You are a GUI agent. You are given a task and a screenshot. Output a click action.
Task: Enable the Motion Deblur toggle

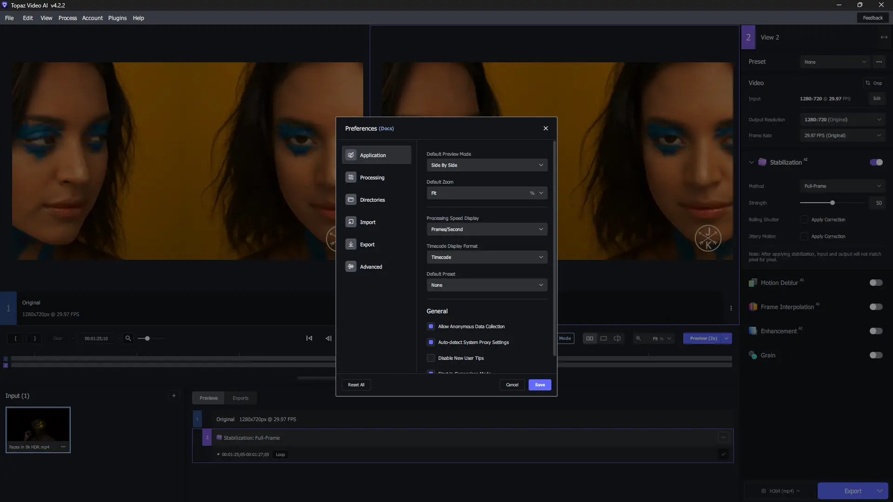click(x=876, y=283)
